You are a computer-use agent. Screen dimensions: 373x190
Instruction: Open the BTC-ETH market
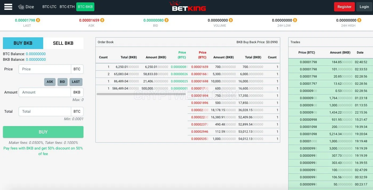click(67, 7)
